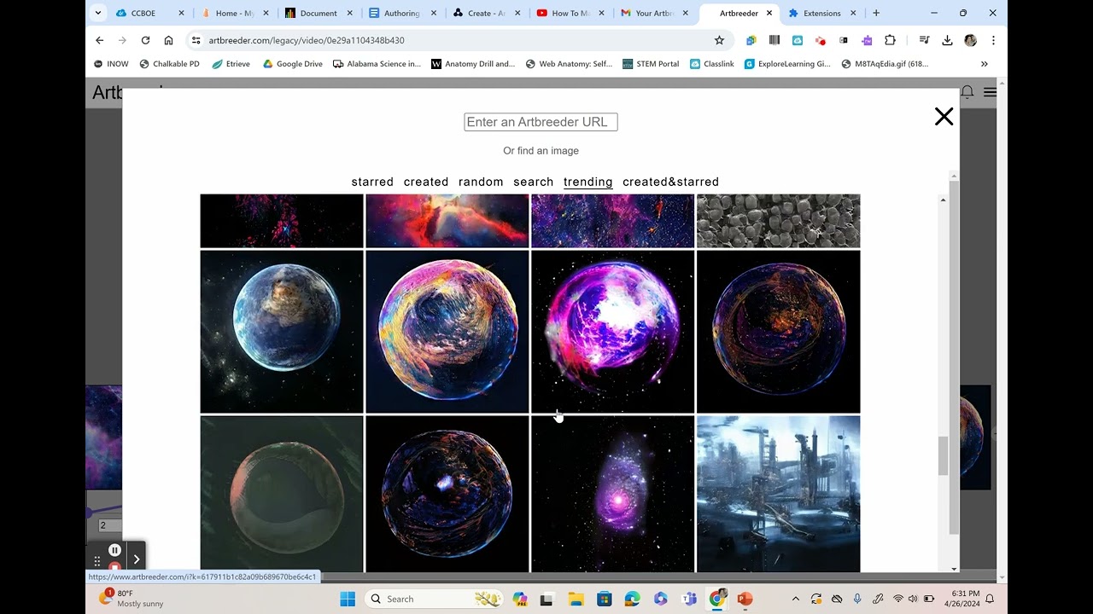This screenshot has height=614, width=1093.
Task: Go back in browser history
Action: pos(100,40)
